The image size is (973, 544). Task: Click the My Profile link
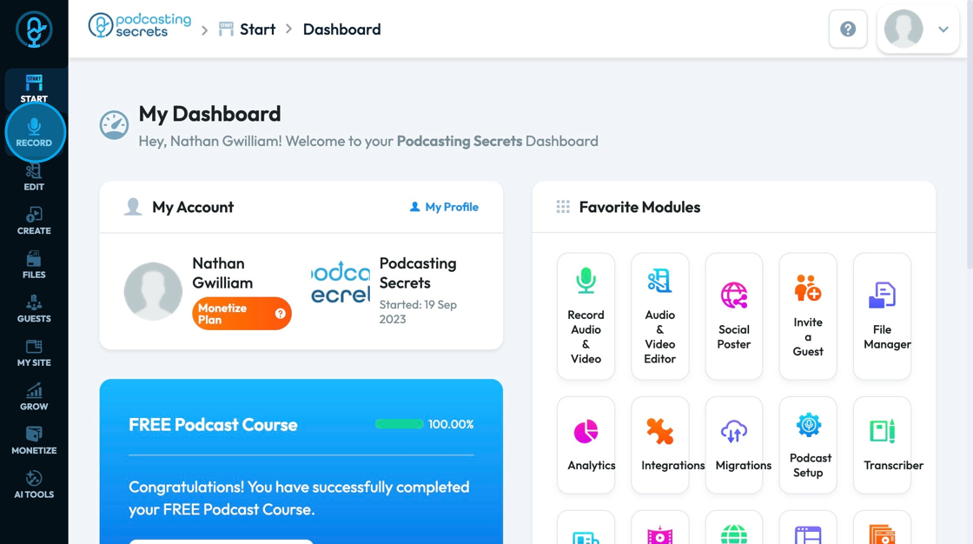444,207
